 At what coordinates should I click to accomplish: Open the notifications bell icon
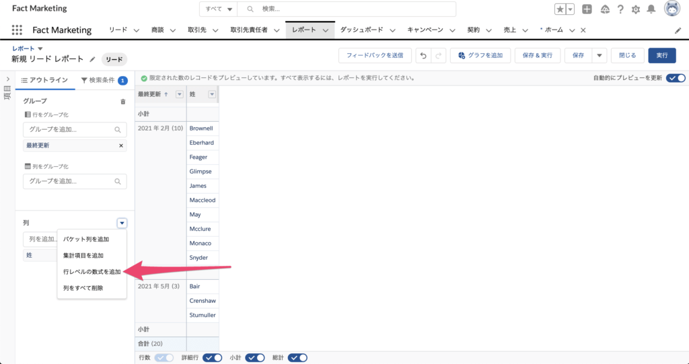(x=651, y=9)
